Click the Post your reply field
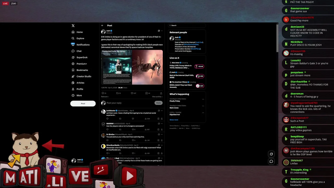This screenshot has width=334, height=188. (130, 103)
